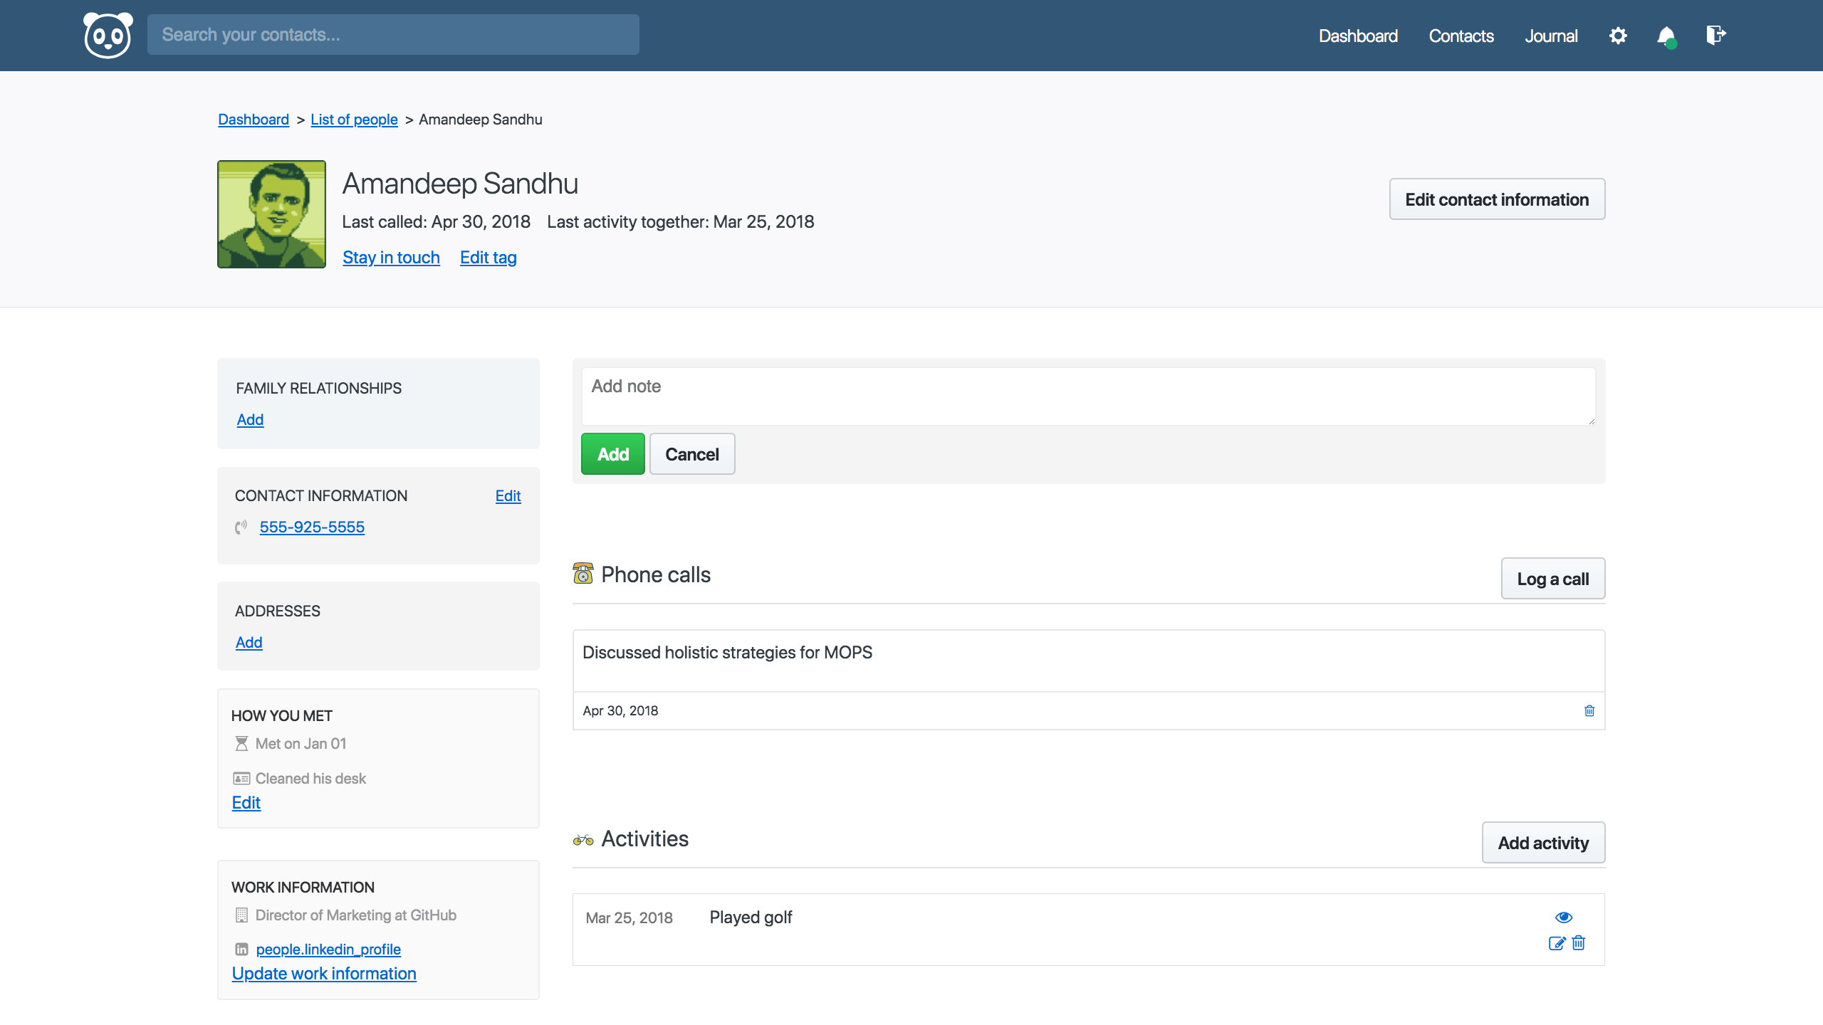Click the logout/exit icon top right

1715,33
